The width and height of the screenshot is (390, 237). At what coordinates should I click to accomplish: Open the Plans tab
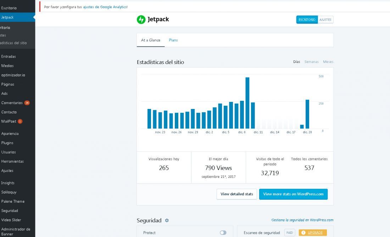(173, 40)
